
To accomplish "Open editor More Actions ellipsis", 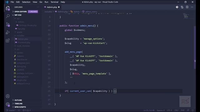I will 192,7.
